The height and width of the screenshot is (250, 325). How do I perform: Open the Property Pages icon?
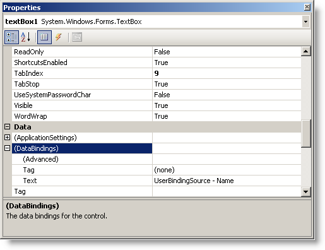point(77,37)
